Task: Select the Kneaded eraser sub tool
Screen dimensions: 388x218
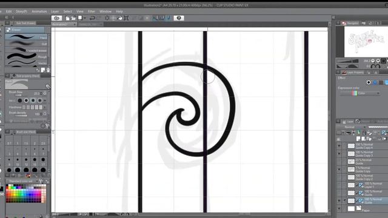Action: (x=26, y=50)
